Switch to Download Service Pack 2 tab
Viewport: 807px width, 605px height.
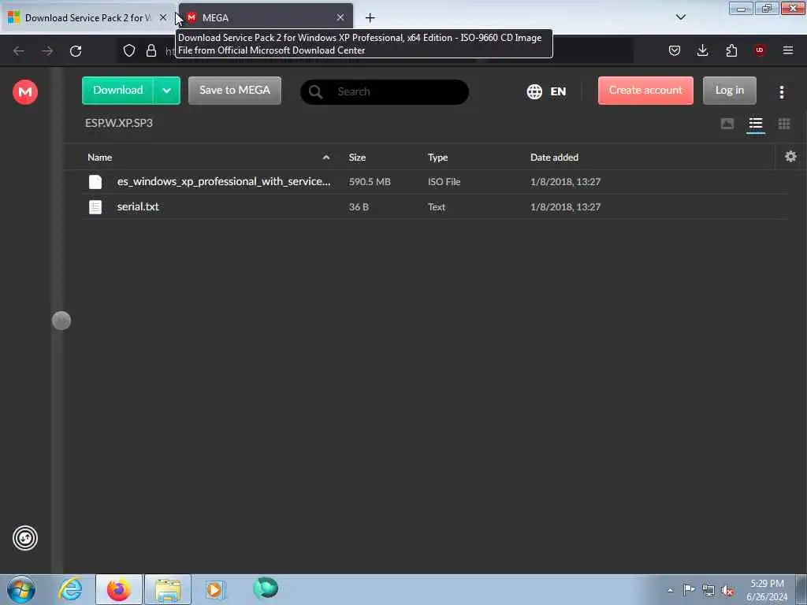coord(87,18)
